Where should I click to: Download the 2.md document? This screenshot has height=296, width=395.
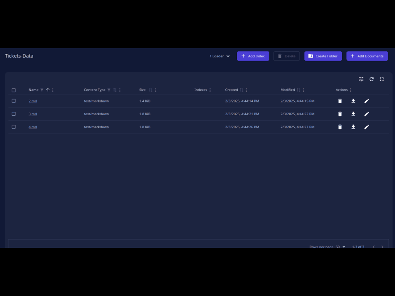click(x=353, y=101)
